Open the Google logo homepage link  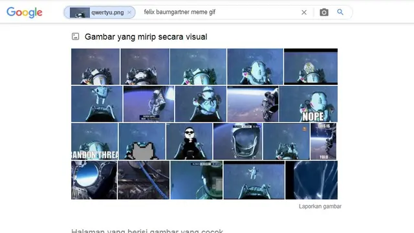(x=25, y=12)
